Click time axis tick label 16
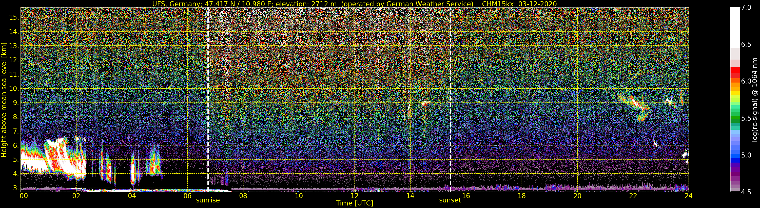Viewport: 760px width, 208px height. 466,196
